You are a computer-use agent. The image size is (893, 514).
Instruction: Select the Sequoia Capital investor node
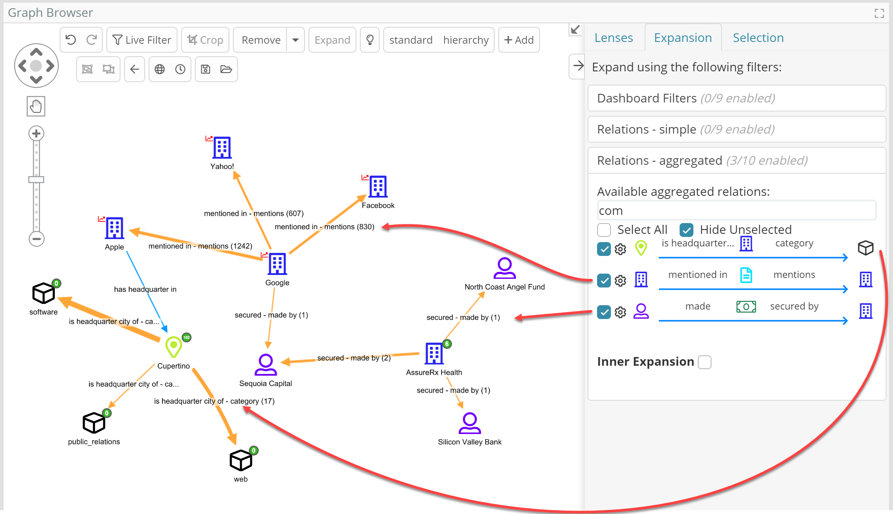(x=266, y=365)
